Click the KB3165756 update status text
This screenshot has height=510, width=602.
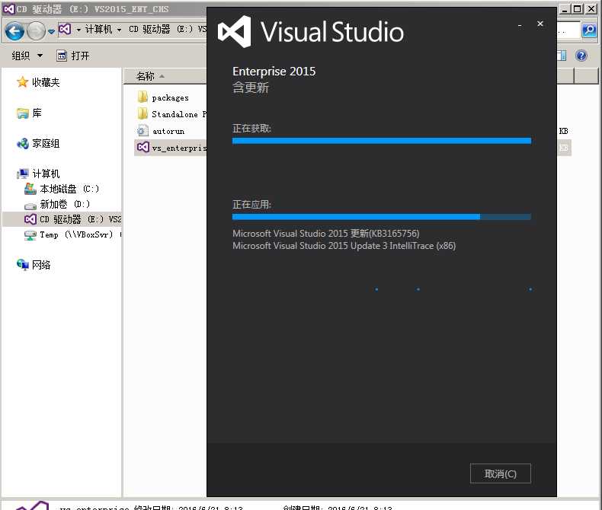(326, 233)
